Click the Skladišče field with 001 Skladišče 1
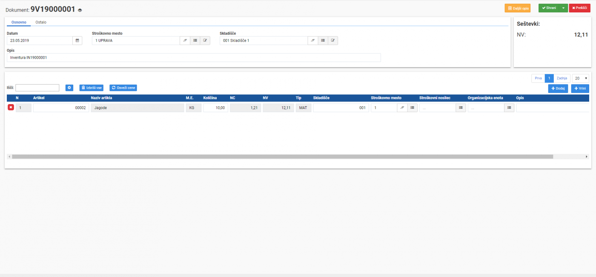Viewport: 596px width, 277px height. pos(264,40)
